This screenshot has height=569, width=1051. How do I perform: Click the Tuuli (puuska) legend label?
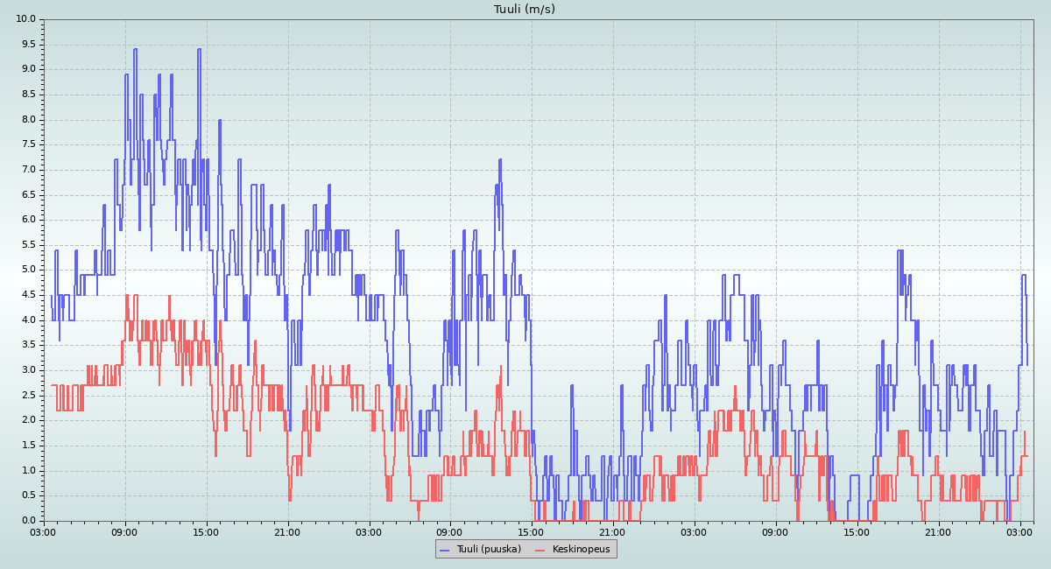pyautogui.click(x=489, y=549)
